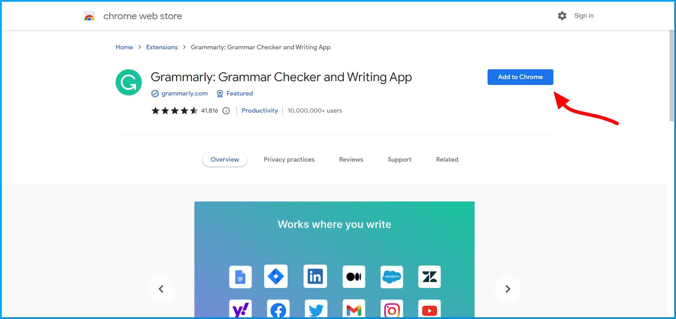Click the Gmail icon in slideshow
Image resolution: width=676 pixels, height=319 pixels.
coord(354,309)
